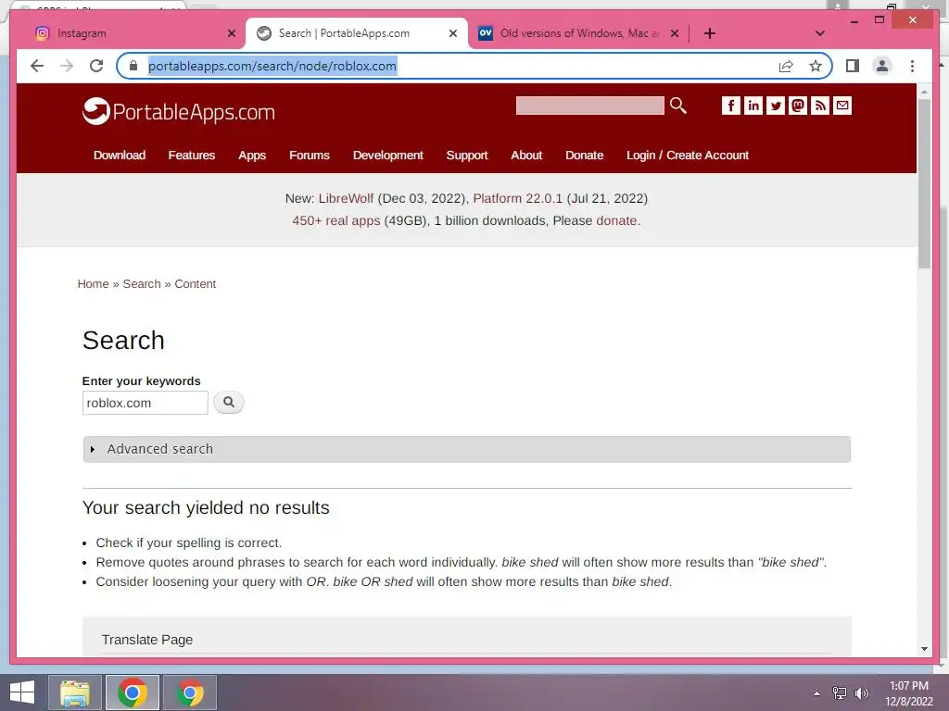
Task: Click the header search text box
Action: [x=589, y=106]
